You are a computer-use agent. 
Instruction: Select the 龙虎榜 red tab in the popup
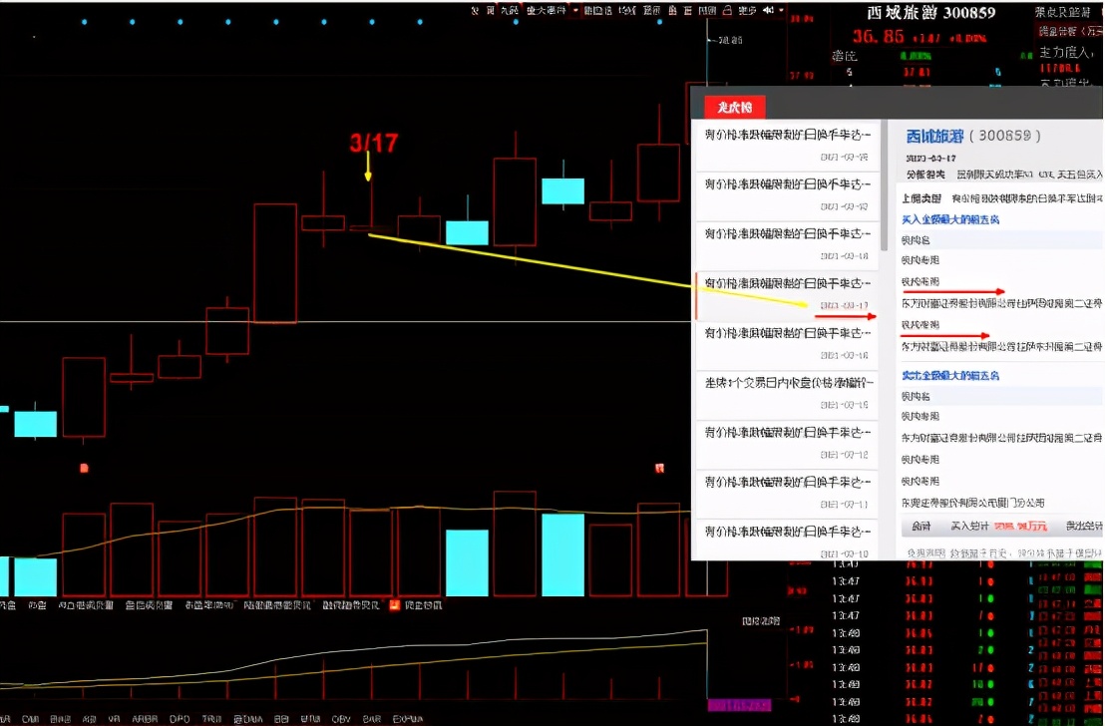point(734,107)
